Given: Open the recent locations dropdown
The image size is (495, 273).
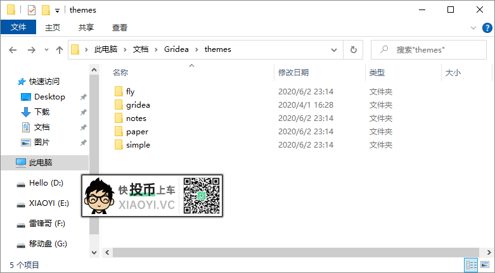Looking at the screenshot, I should (x=46, y=50).
